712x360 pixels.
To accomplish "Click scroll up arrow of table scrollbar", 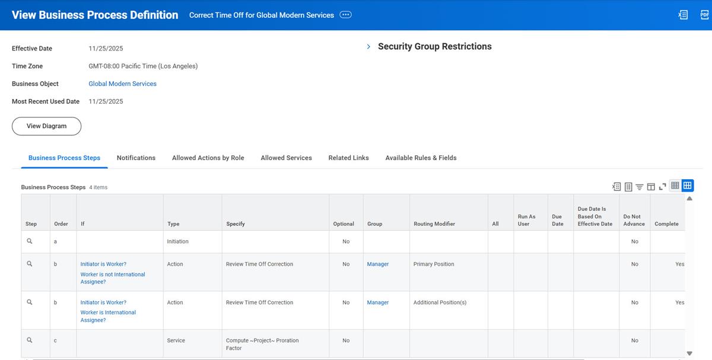I will coord(689,199).
